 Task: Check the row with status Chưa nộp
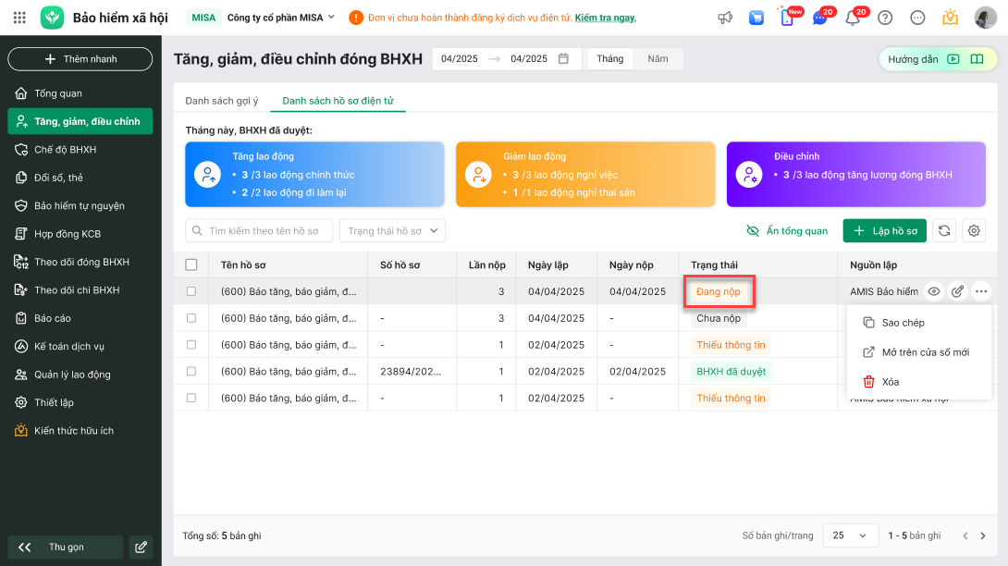[x=191, y=318]
